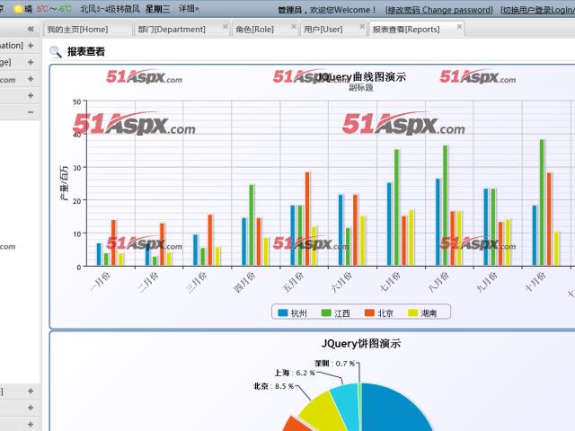Expand the sidebar panel ending in 'com'

click(31, 79)
